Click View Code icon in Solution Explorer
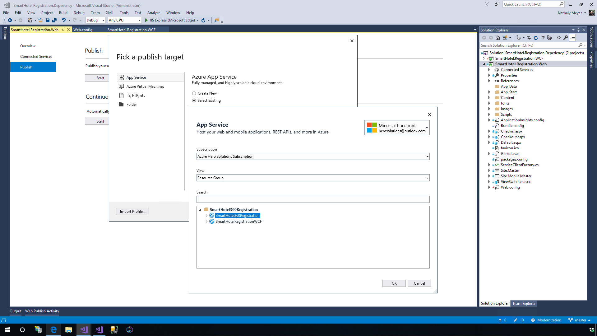The width and height of the screenshot is (597, 336). pos(559,38)
